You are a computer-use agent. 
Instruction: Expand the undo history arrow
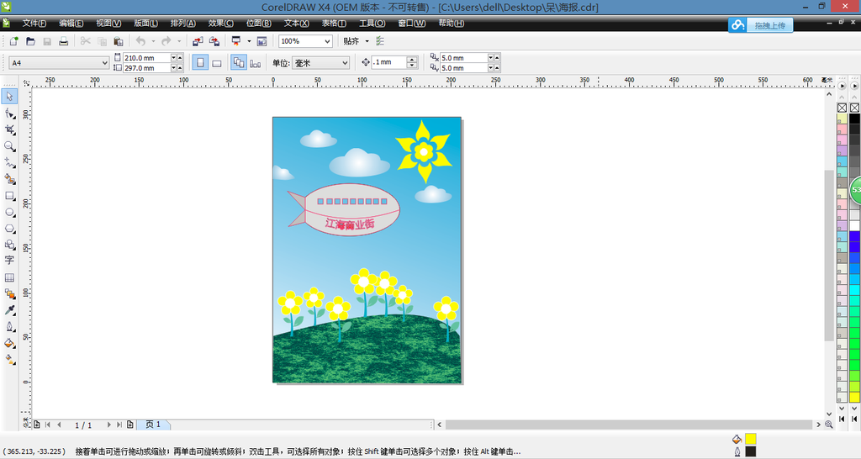153,41
